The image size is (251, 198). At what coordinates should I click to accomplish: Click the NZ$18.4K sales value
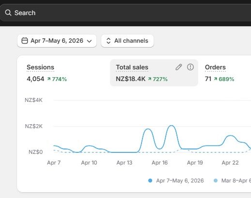(x=131, y=79)
